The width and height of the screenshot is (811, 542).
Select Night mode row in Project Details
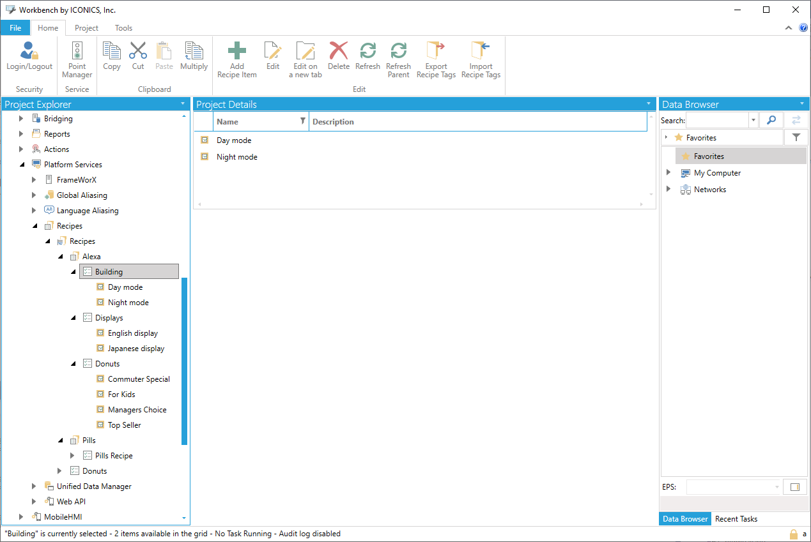click(237, 157)
